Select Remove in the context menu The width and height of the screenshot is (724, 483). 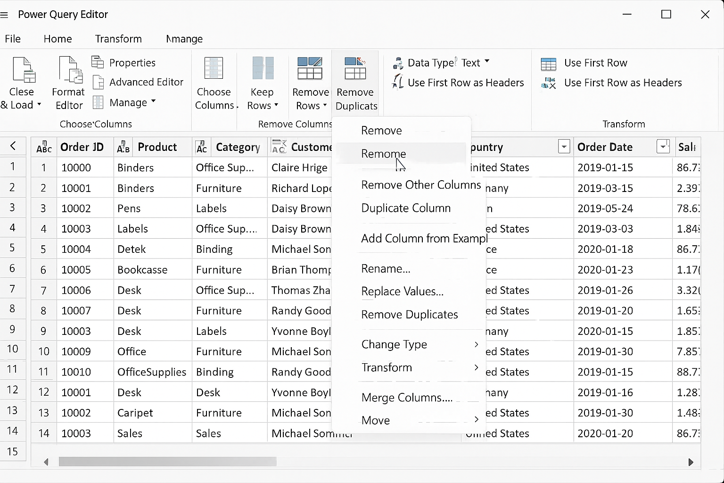click(381, 130)
